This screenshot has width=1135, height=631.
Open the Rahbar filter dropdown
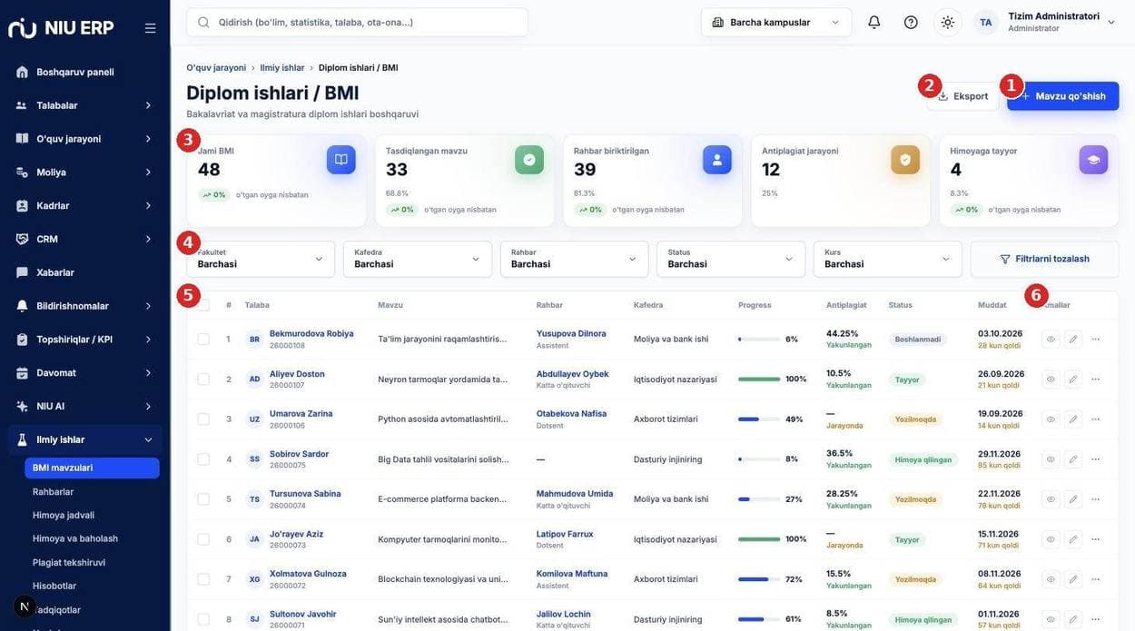pos(575,259)
